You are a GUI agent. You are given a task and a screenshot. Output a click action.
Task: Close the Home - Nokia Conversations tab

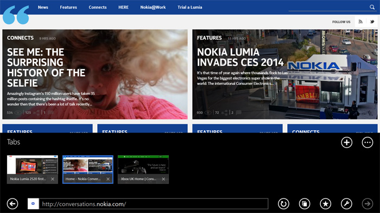(108, 179)
